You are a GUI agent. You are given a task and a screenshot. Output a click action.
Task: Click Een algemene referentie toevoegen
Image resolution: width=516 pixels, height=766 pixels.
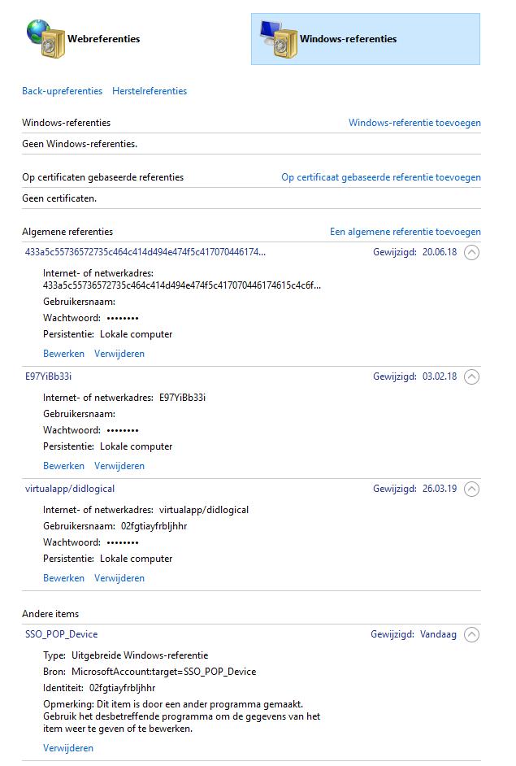(405, 232)
